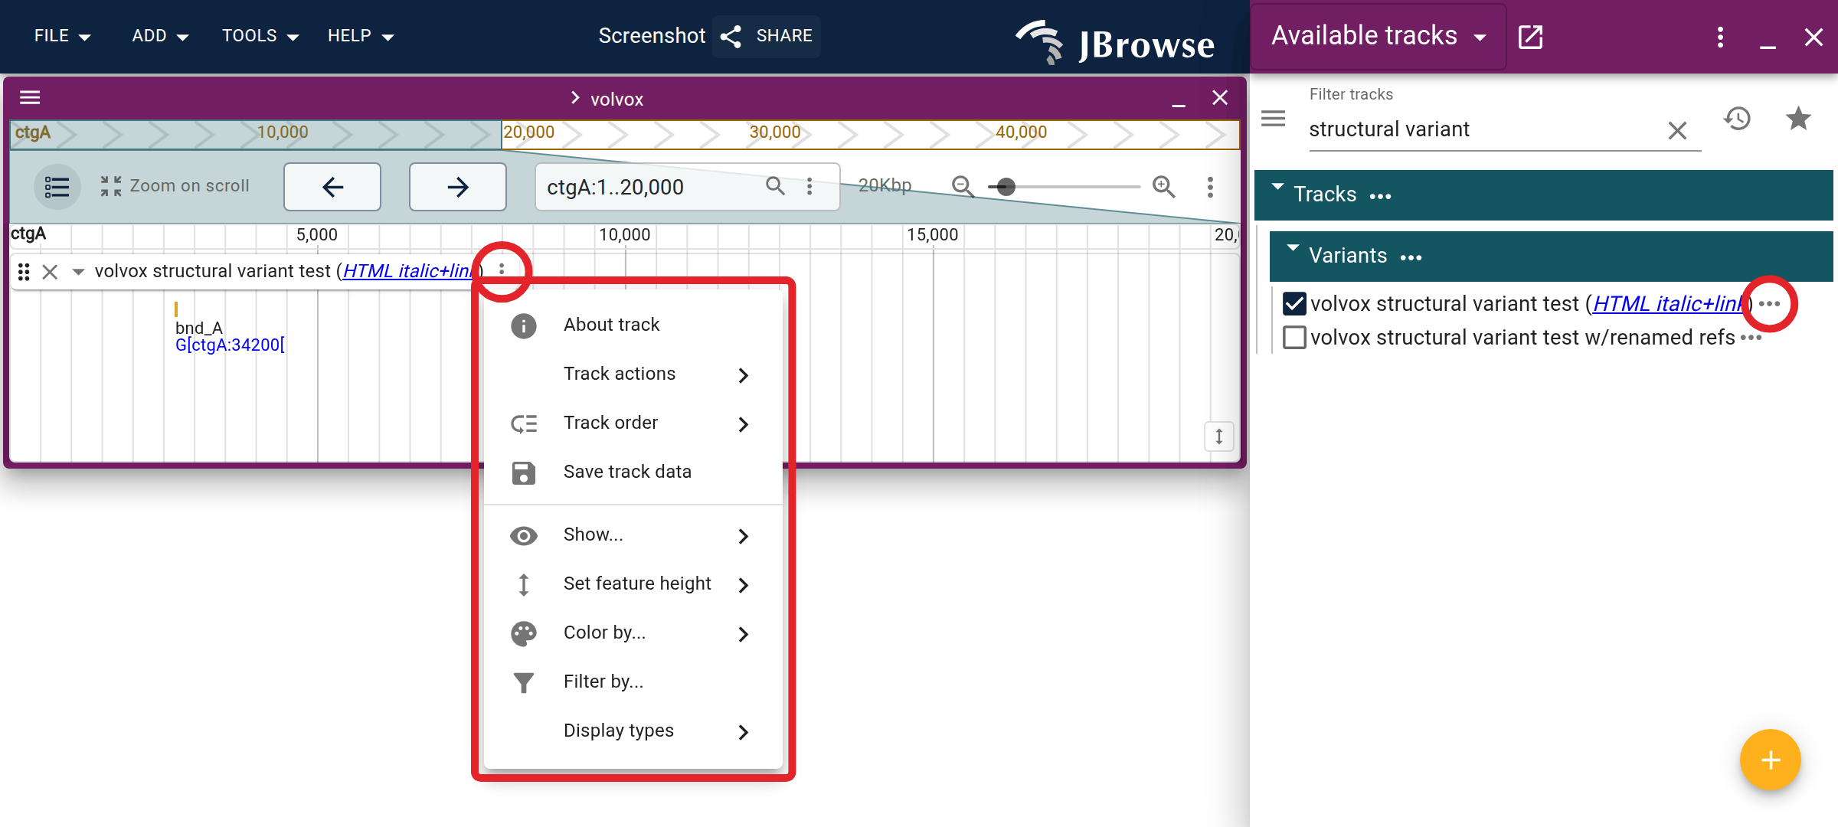Uncheck volvox structural variant test HTML track

1294,304
